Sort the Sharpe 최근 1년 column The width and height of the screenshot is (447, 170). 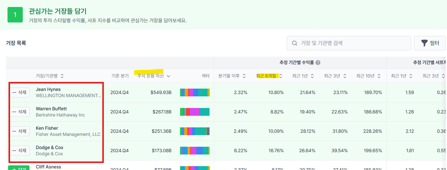pyautogui.click(x=411, y=76)
